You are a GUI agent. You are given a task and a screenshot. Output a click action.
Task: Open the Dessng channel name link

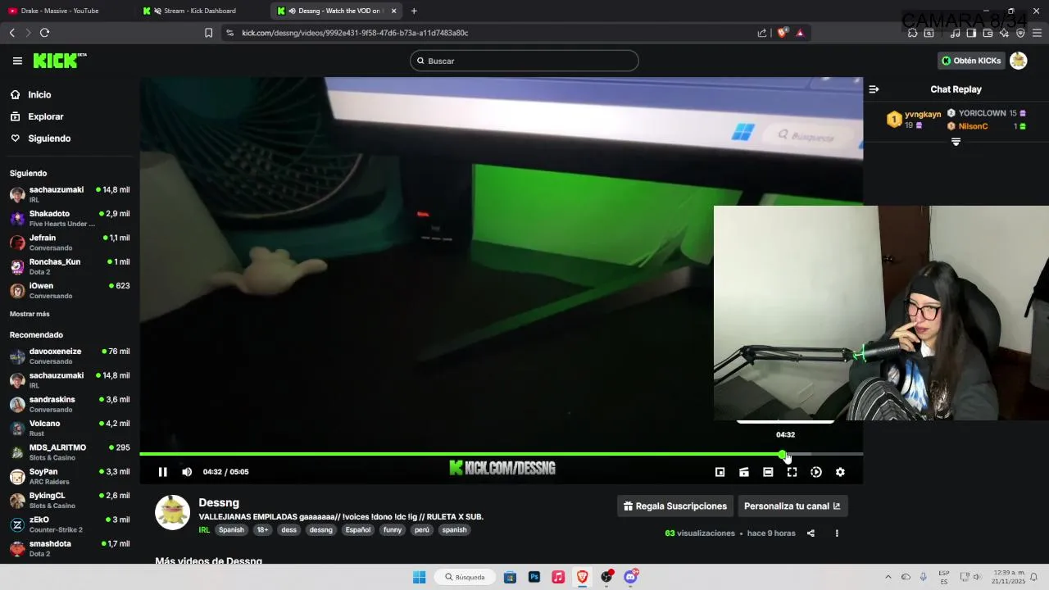[x=219, y=502]
